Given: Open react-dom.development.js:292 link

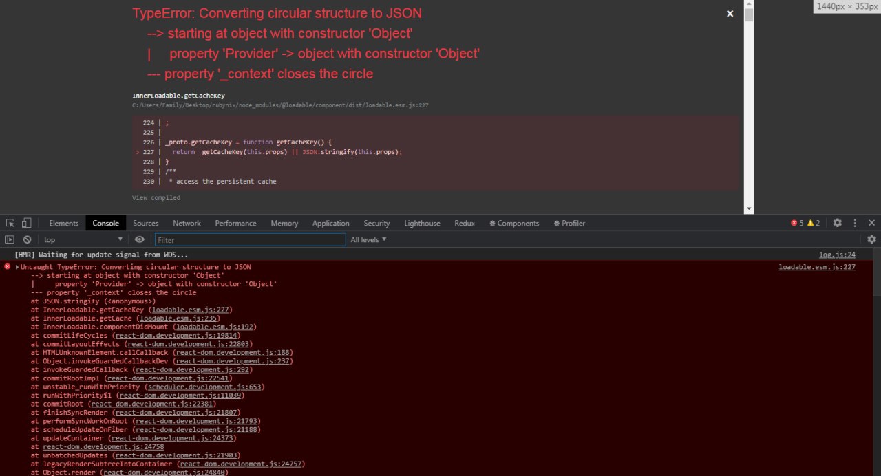Looking at the screenshot, I should point(192,370).
